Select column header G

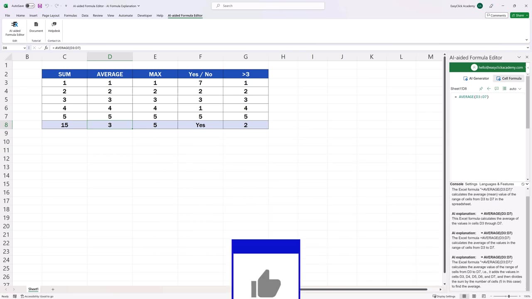tap(246, 56)
